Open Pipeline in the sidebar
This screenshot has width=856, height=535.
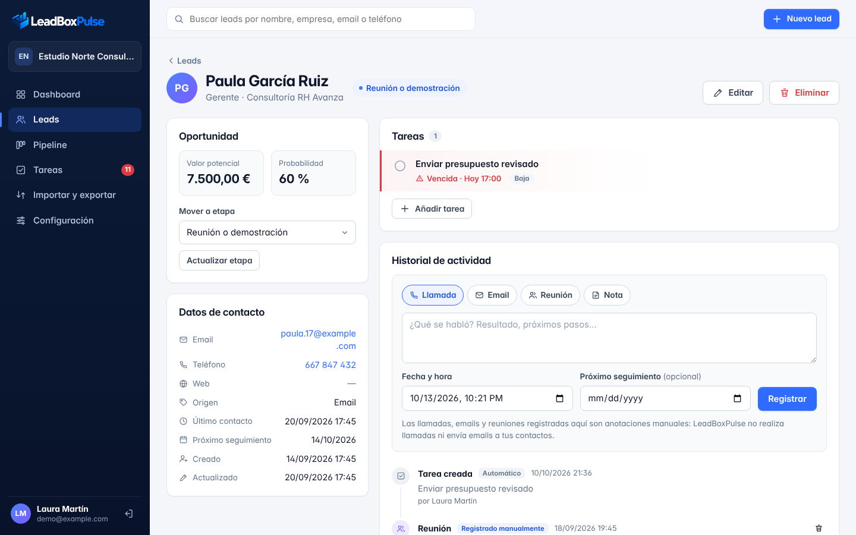(x=75, y=145)
